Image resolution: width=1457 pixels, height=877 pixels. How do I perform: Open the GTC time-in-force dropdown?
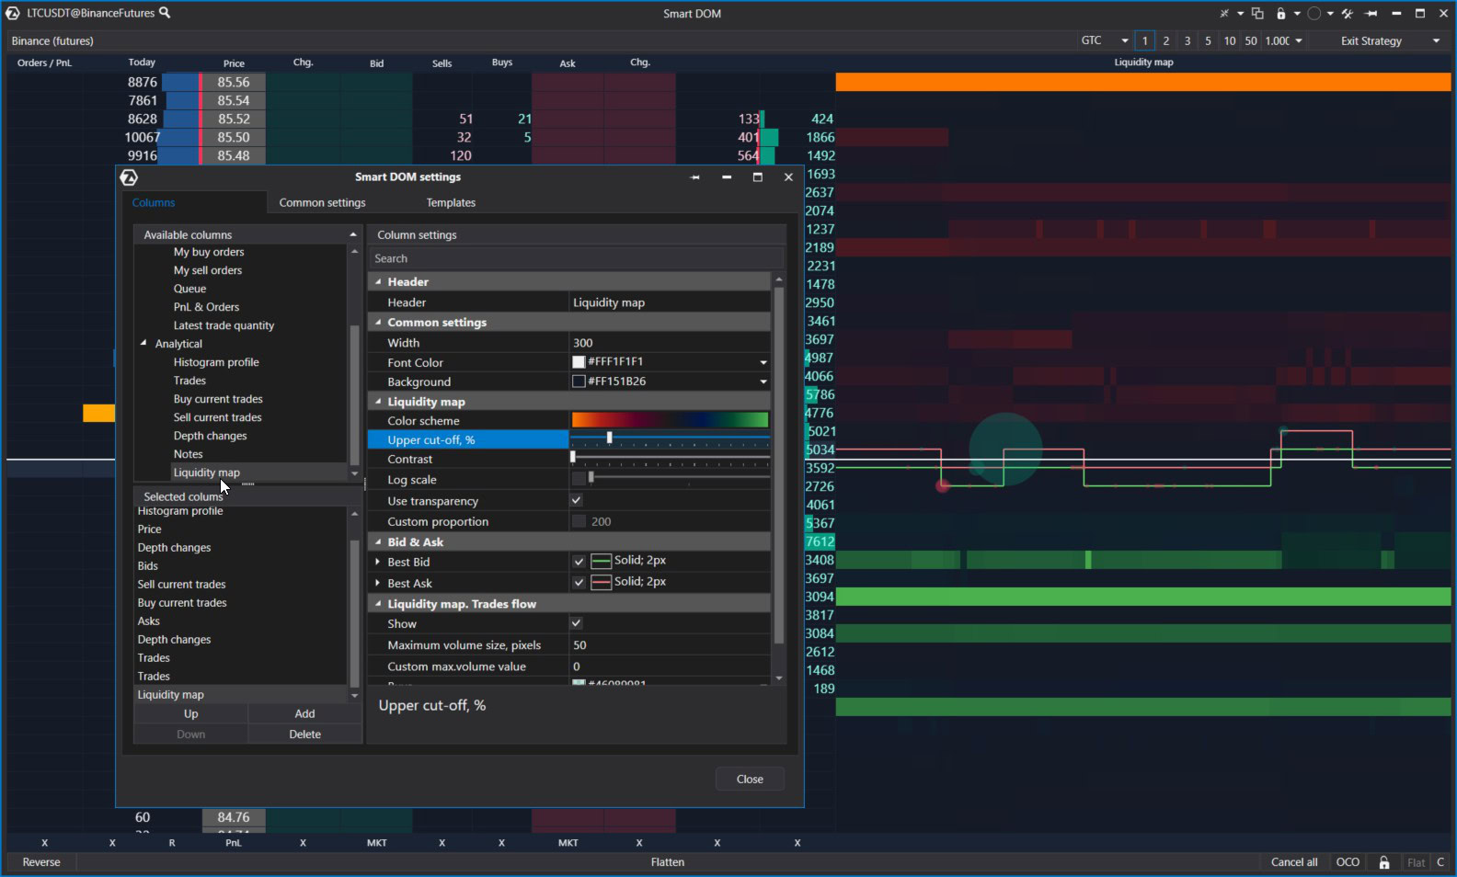(x=1105, y=41)
